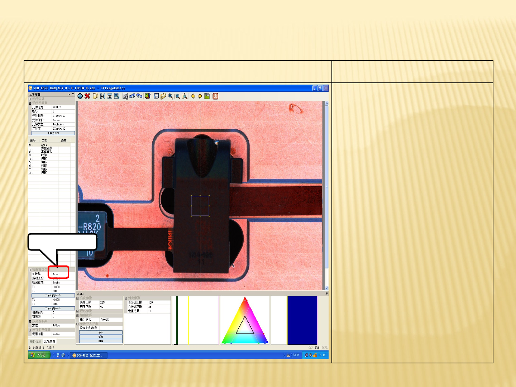This screenshot has width=516, height=387.
Task: Collapse the 预处理参数 section
Action: (30, 321)
